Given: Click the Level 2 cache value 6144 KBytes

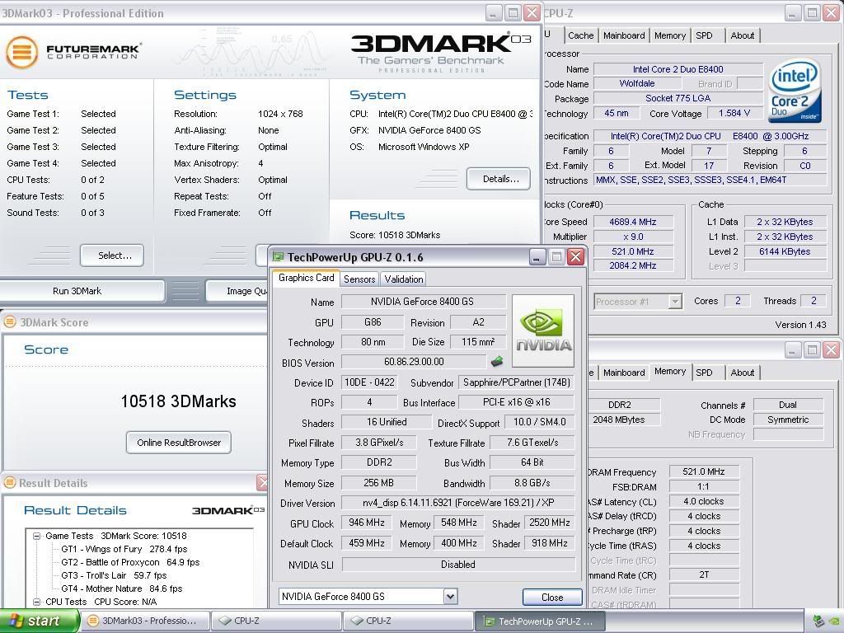Looking at the screenshot, I should [785, 251].
